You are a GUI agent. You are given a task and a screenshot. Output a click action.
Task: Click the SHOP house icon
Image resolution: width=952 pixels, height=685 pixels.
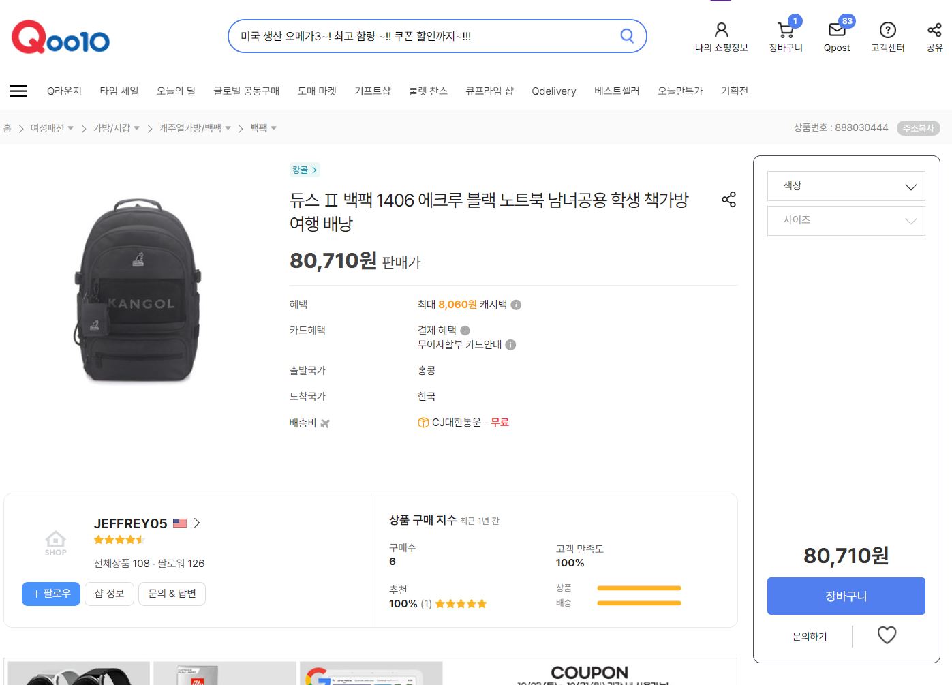pyautogui.click(x=56, y=543)
